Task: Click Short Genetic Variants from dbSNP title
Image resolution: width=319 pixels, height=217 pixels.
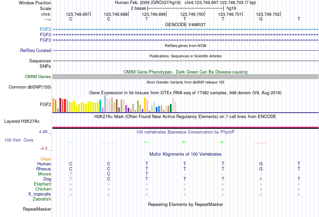Action: 185,82
